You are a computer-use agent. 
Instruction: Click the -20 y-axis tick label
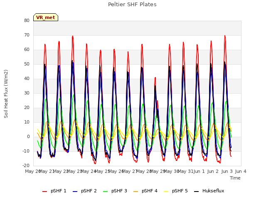click(x=26, y=166)
